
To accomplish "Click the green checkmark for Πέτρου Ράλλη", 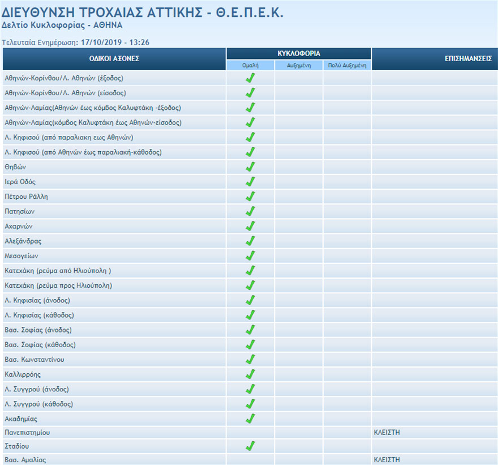I will [250, 196].
